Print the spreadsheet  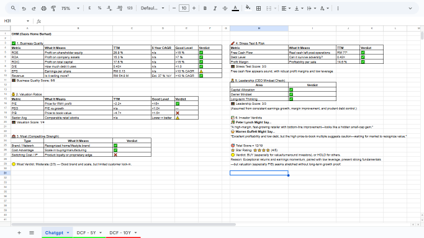coord(43,8)
